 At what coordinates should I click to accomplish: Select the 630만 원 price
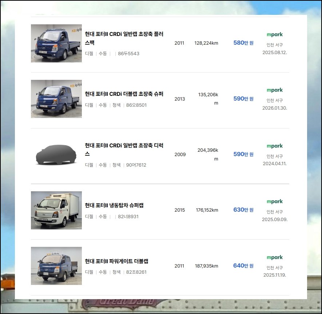(243, 210)
